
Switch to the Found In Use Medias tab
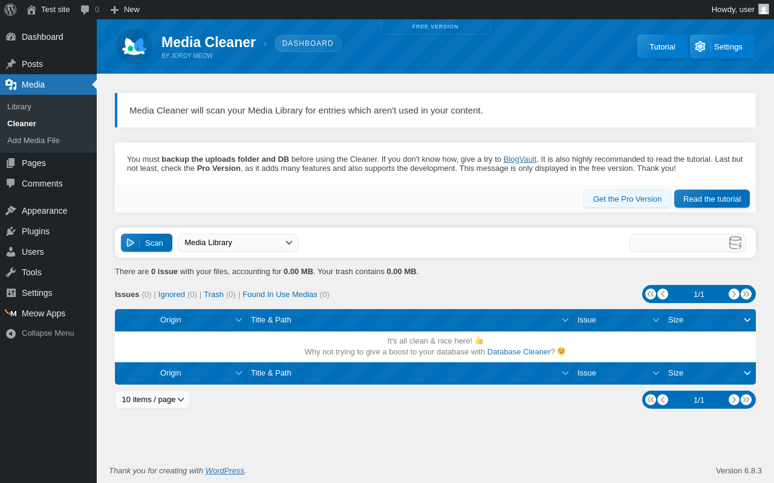(x=280, y=295)
